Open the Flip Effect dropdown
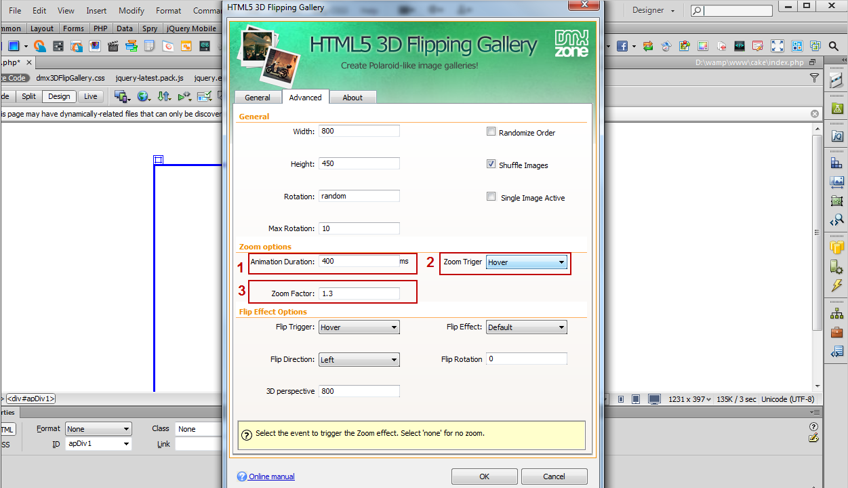Screen dimensions: 848x488 pos(527,327)
